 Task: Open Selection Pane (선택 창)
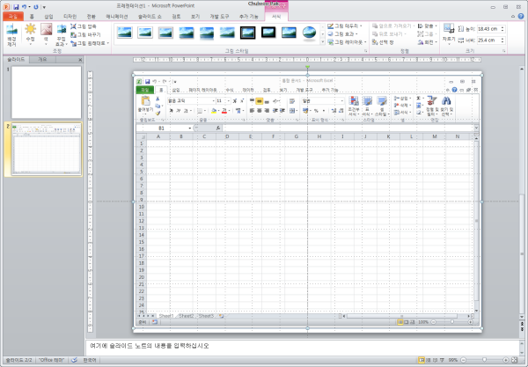pyautogui.click(x=383, y=42)
